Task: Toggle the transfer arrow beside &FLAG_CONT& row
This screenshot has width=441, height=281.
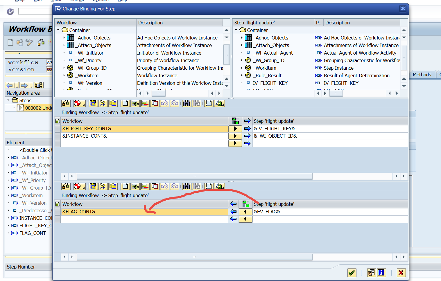Action: coord(245,212)
